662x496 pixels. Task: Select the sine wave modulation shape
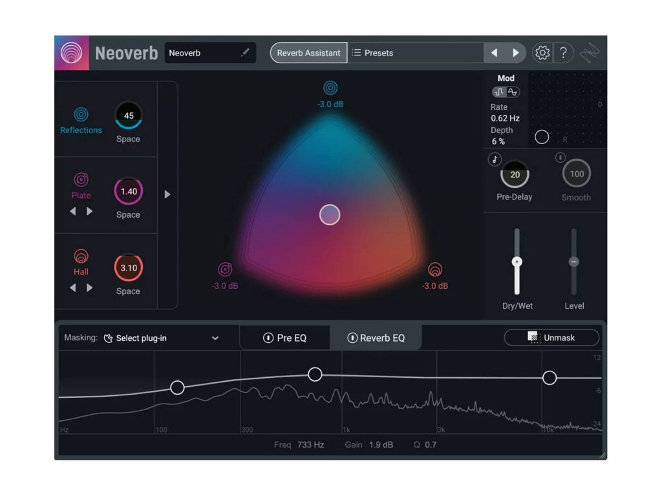click(513, 92)
